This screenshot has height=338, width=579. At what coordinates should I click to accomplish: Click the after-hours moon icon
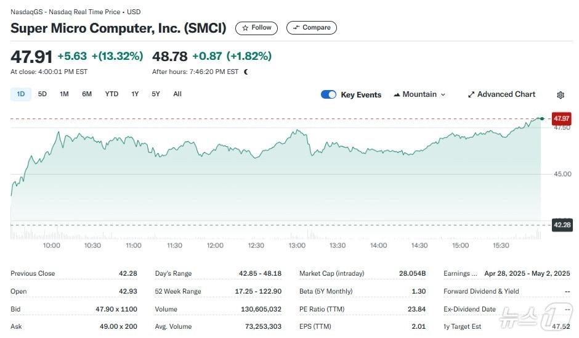point(246,72)
